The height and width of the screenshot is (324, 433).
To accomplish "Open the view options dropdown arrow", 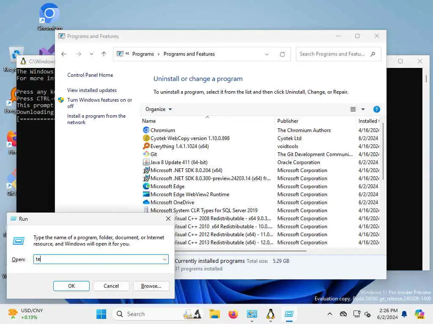I will pos(363,109).
